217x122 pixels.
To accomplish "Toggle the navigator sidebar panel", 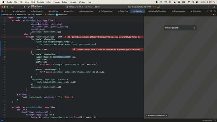I will (12, 7).
